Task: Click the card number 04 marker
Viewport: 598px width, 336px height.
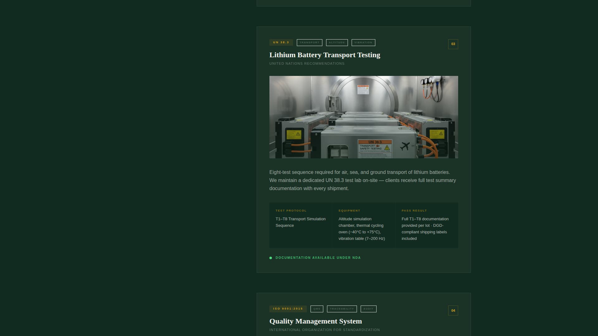Action: 453,310
